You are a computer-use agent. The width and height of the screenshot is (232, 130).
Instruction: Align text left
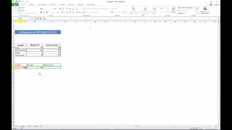(x=67, y=12)
